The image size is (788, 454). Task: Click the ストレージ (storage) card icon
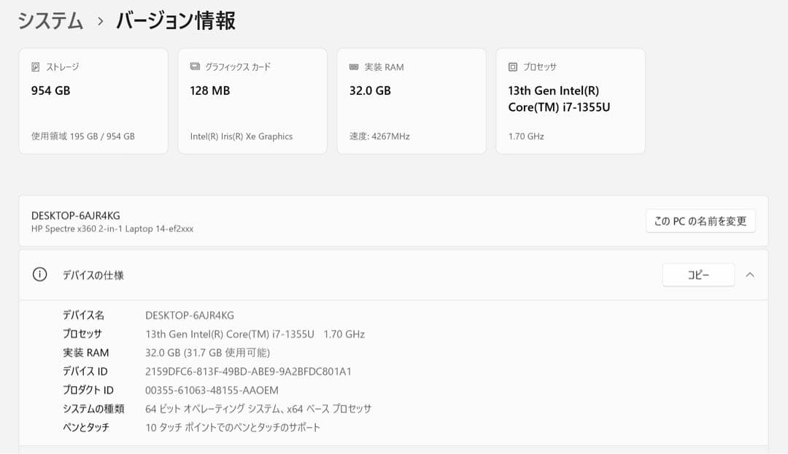coord(36,66)
